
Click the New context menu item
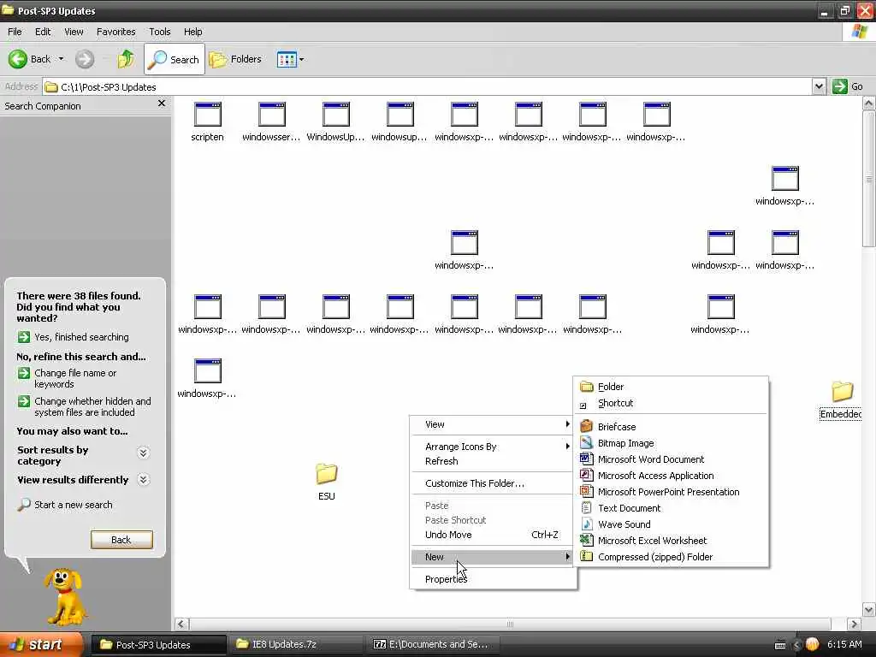click(492, 557)
